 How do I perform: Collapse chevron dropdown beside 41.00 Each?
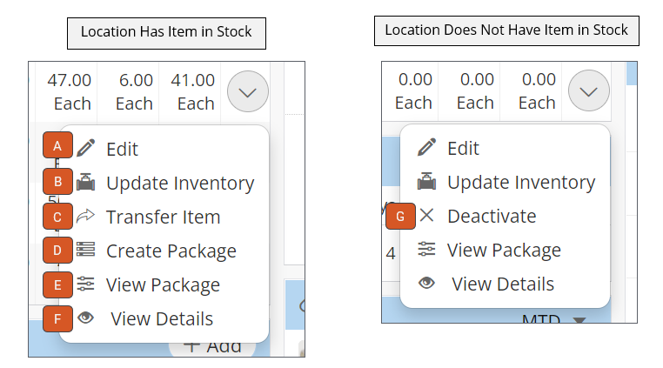[248, 91]
